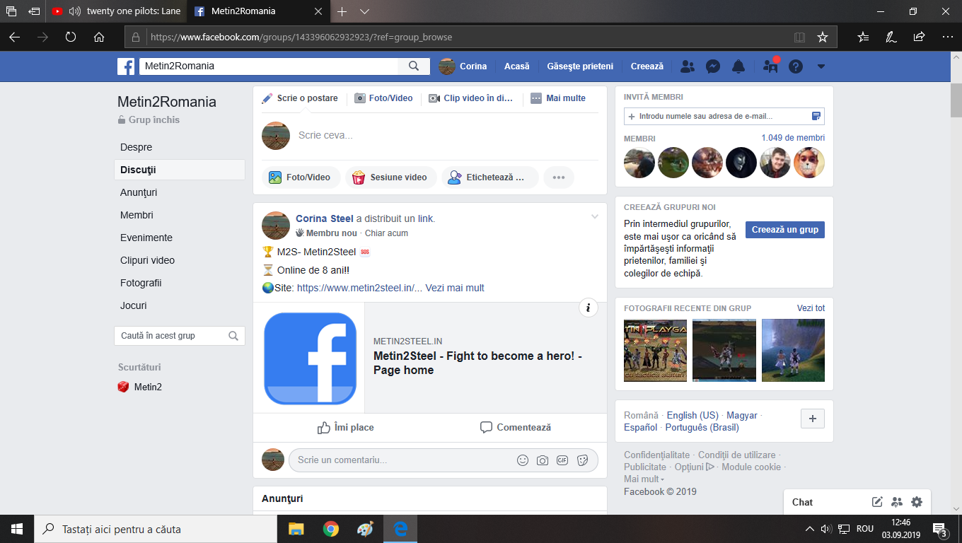This screenshot has height=543, width=962.
Task: Click the Facebook logo in the blue header
Action: [x=126, y=66]
